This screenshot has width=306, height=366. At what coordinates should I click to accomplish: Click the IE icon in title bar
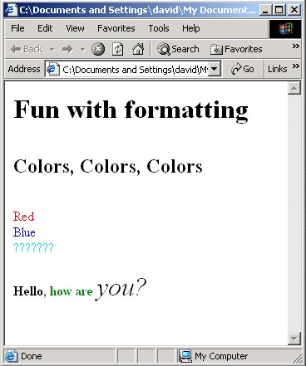click(11, 10)
